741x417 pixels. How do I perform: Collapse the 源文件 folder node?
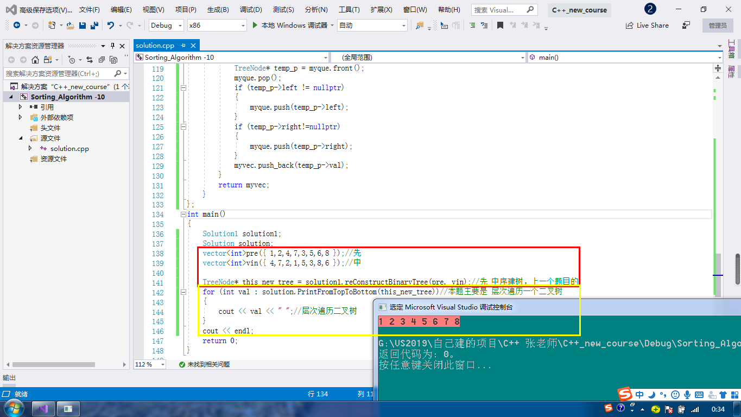pos(21,138)
